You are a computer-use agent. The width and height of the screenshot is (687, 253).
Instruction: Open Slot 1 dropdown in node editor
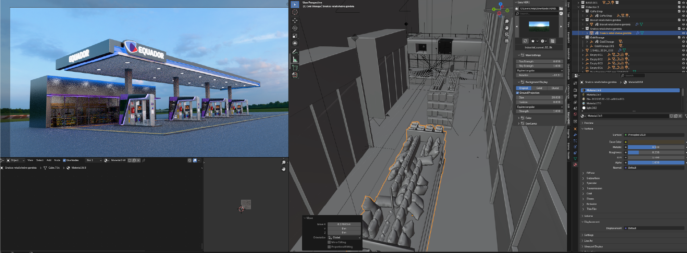tap(94, 160)
